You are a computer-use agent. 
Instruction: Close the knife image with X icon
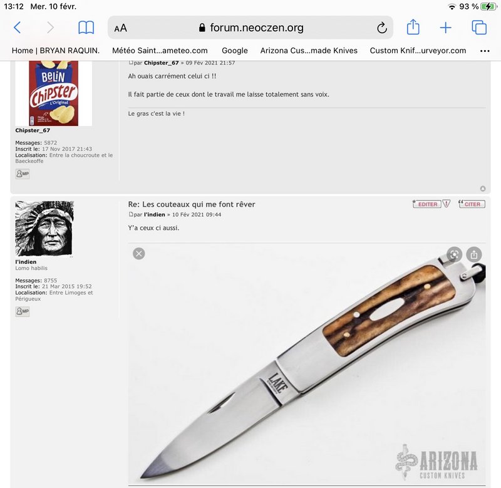(138, 254)
